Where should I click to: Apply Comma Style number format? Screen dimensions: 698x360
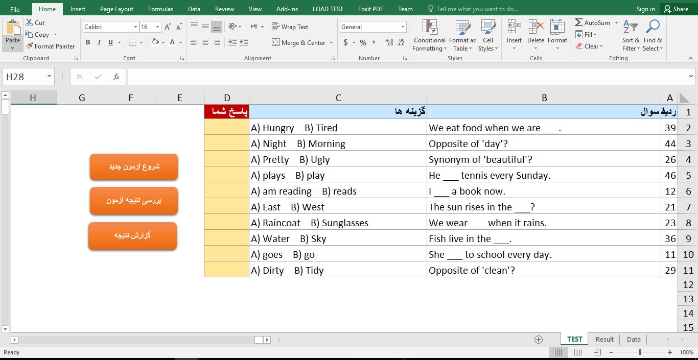pyautogui.click(x=374, y=42)
